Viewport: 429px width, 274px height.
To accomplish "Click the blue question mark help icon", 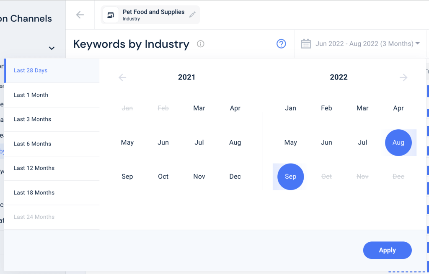I will [281, 44].
